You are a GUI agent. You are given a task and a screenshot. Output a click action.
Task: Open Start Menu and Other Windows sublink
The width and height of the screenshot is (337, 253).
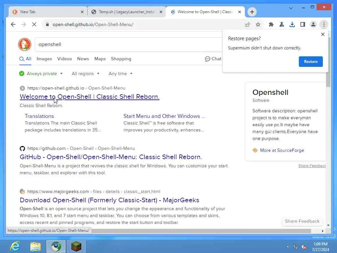[164, 116]
